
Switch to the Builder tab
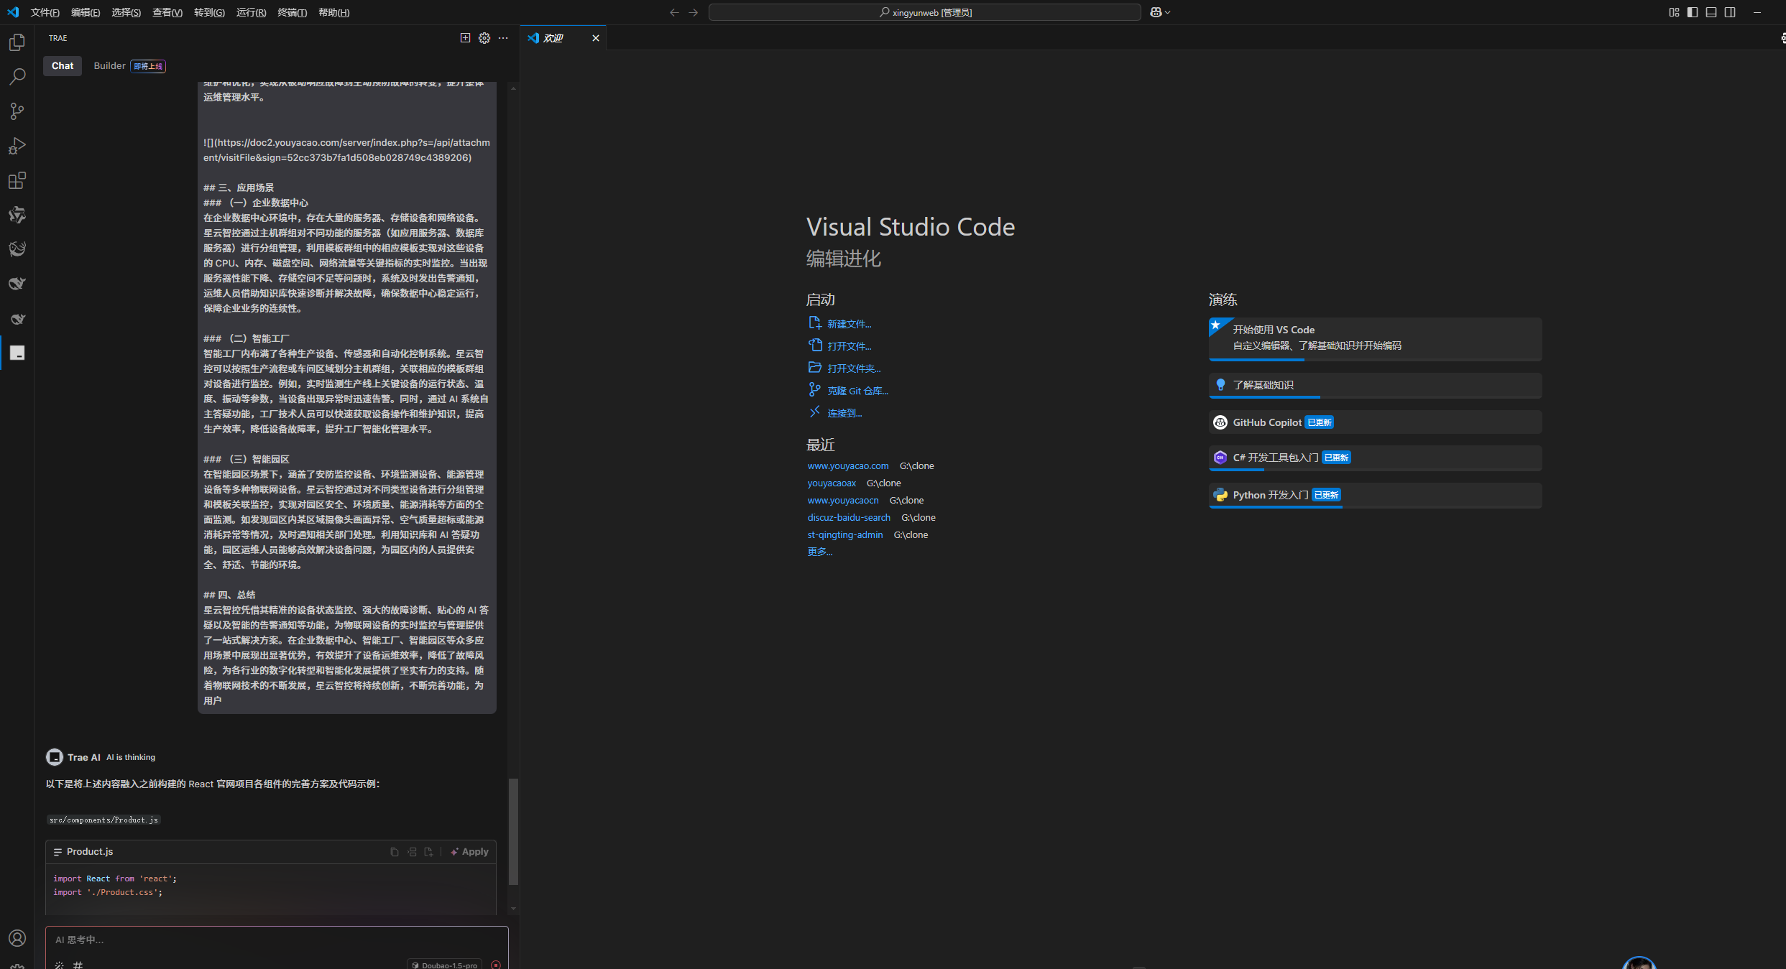(110, 65)
